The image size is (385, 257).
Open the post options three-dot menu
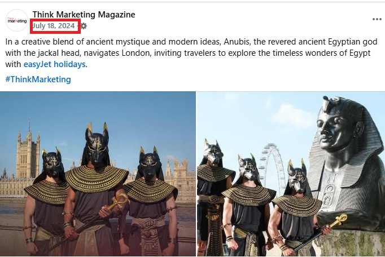click(x=377, y=19)
